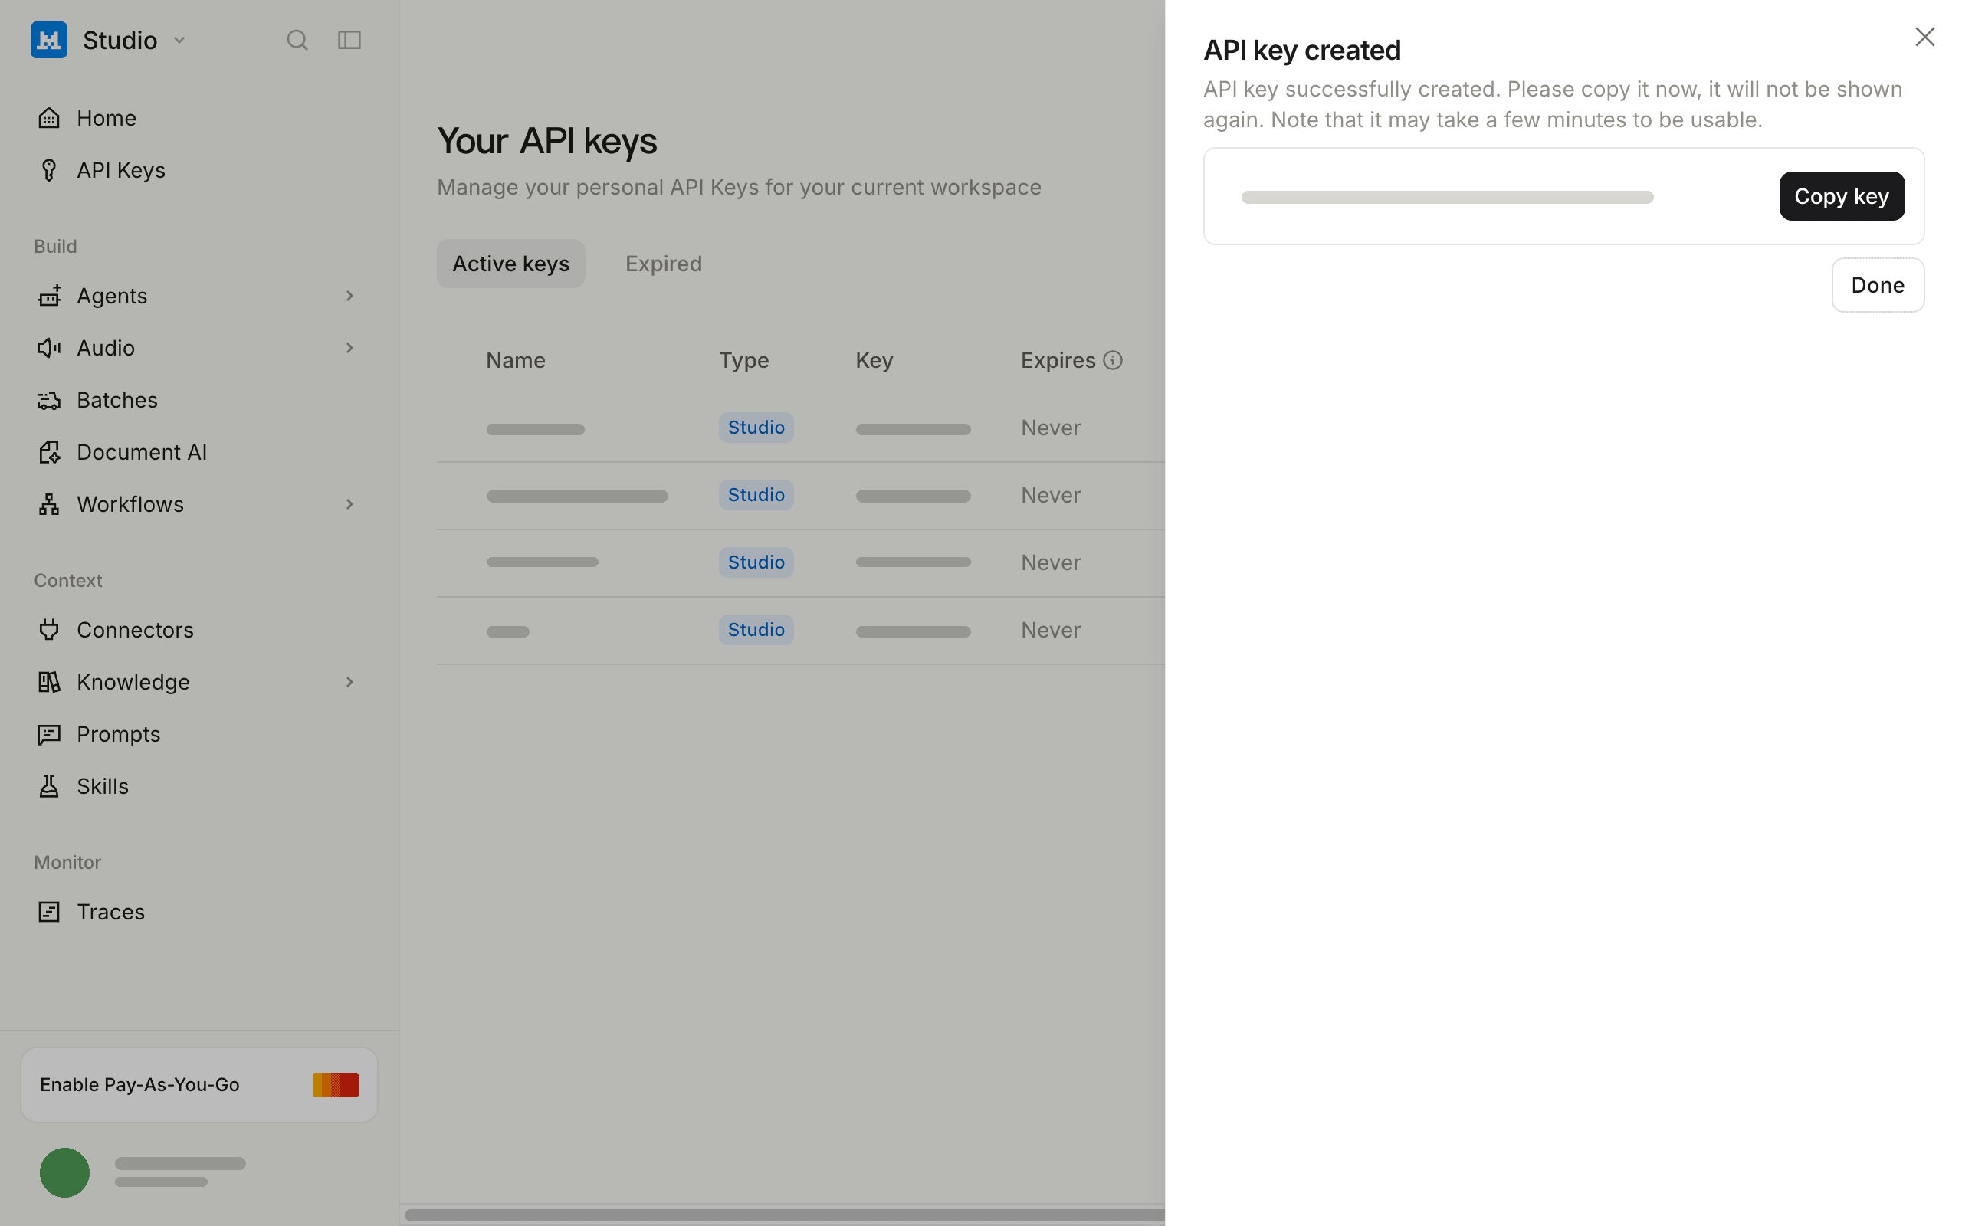Open Skills in sidebar
The height and width of the screenshot is (1226, 1962).
pyautogui.click(x=198, y=786)
